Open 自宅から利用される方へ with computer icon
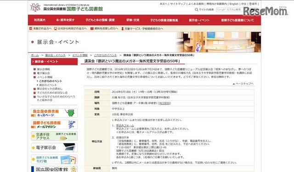294x172 pixels. [x=70, y=28]
